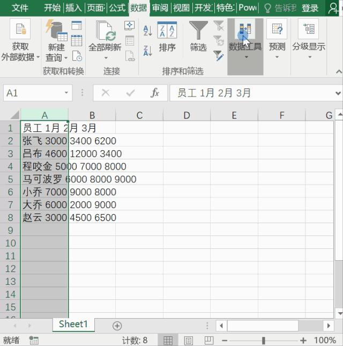Click the 100% zoom level

coord(325,340)
